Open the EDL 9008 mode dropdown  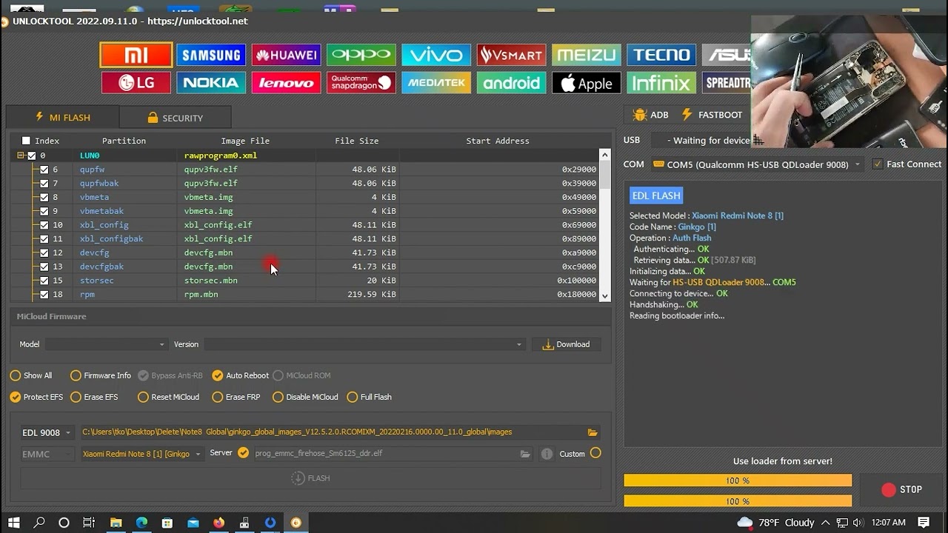pyautogui.click(x=47, y=433)
